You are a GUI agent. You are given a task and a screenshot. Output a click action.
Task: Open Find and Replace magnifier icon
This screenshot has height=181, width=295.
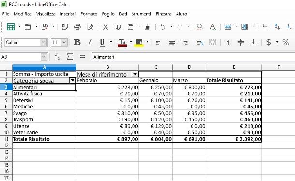tap(200, 27)
